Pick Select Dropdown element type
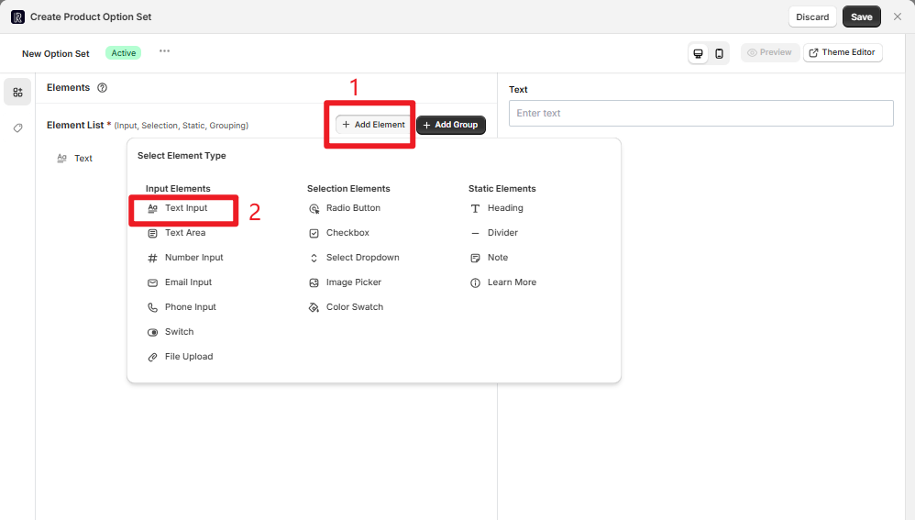The height and width of the screenshot is (520, 915). tap(362, 258)
